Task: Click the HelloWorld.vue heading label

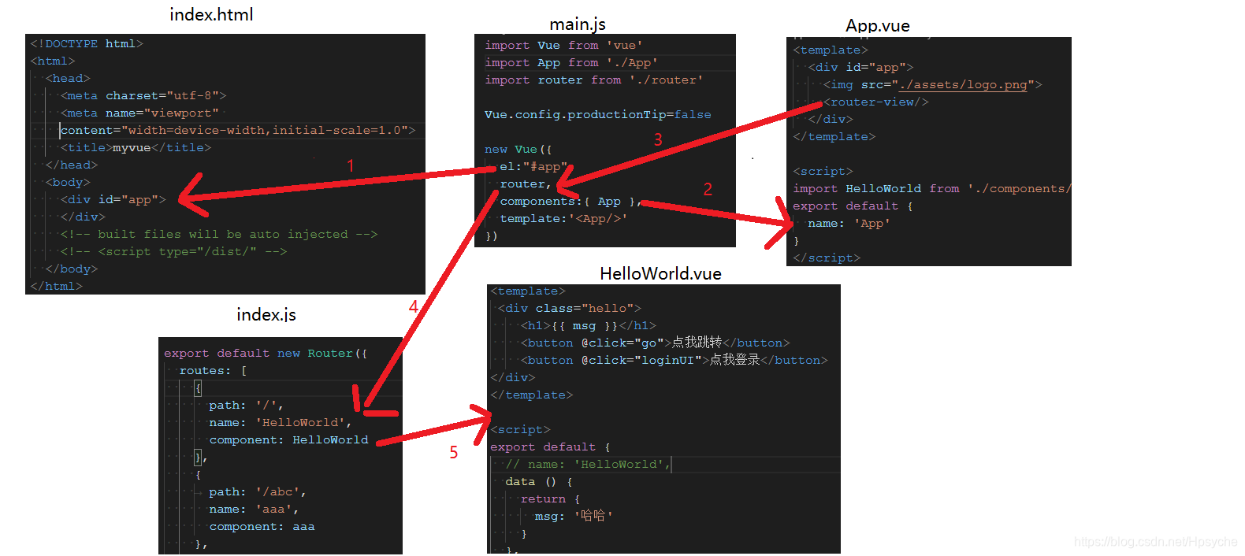Action: 660,273
